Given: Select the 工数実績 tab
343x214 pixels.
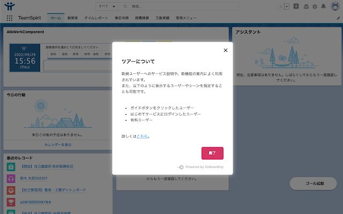Looking at the screenshot, I should (x=162, y=18).
